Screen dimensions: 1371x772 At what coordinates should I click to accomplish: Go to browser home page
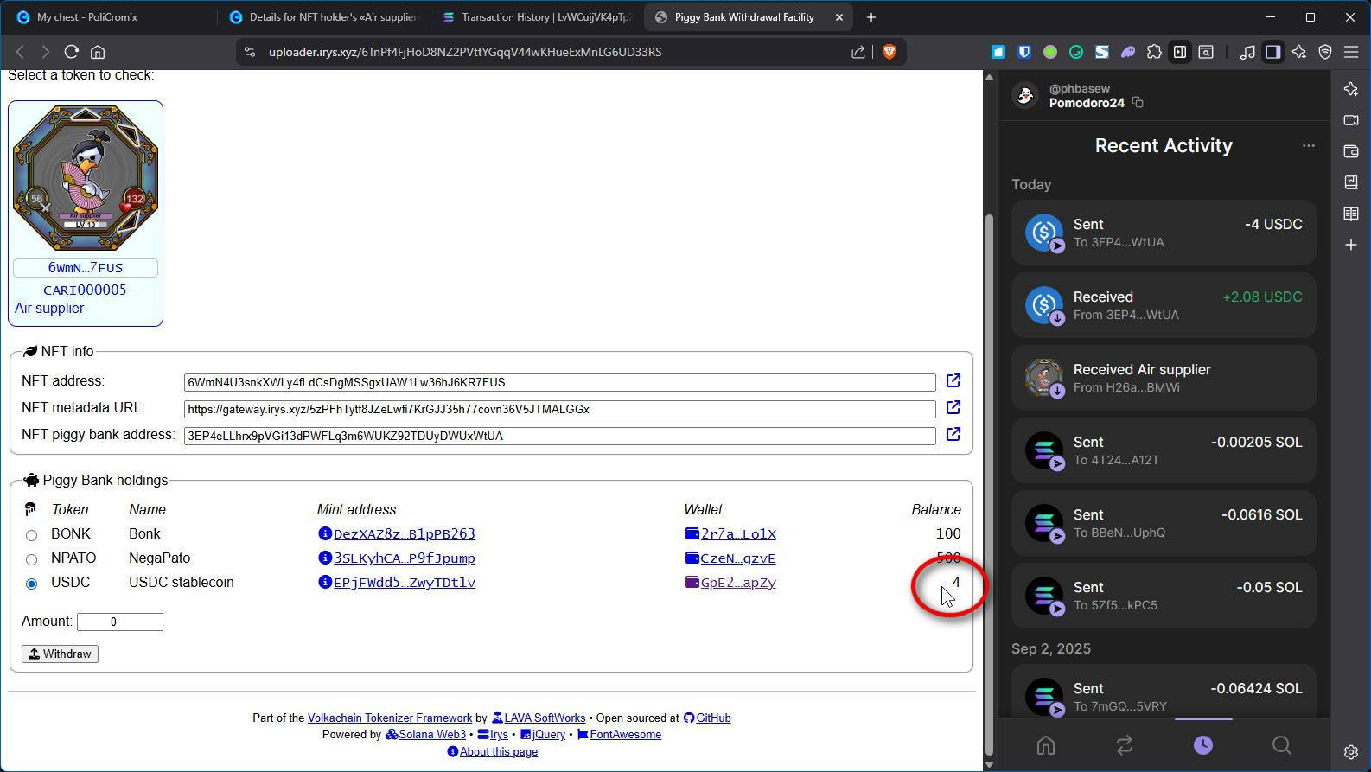tap(98, 52)
